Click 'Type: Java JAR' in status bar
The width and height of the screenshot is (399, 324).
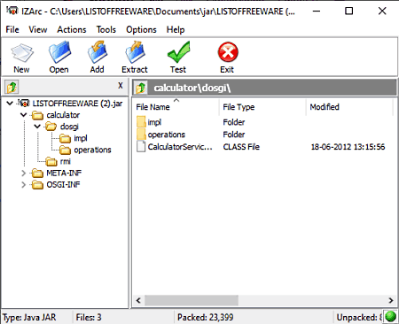tap(29, 318)
